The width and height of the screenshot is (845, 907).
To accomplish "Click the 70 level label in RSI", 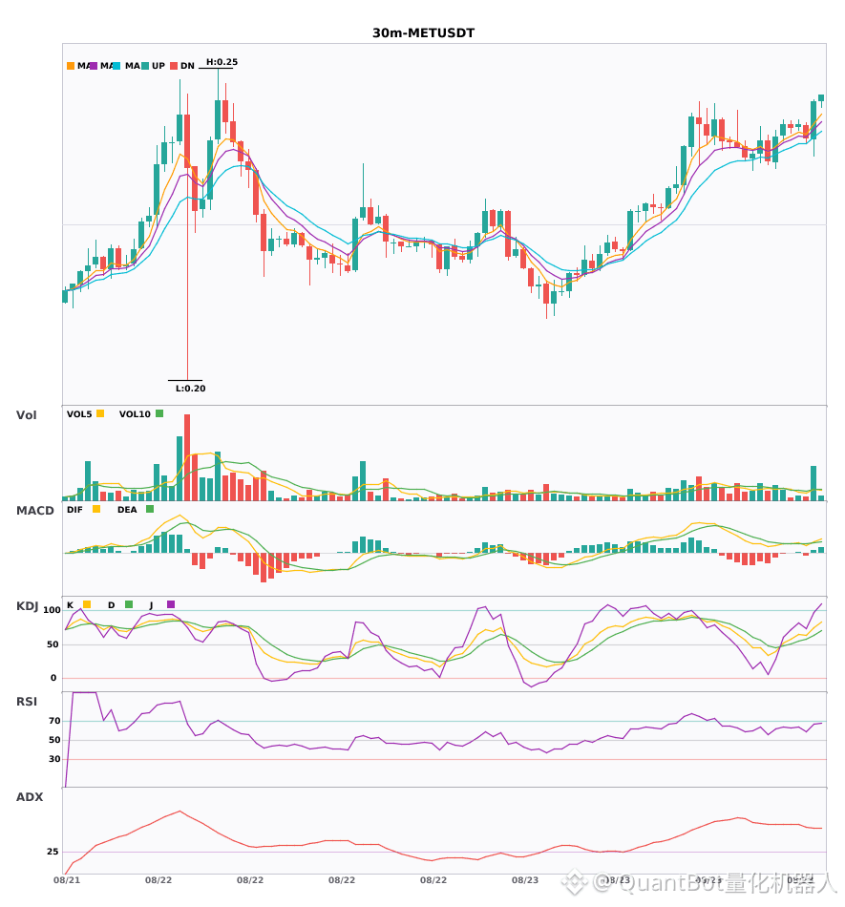I will pos(54,721).
